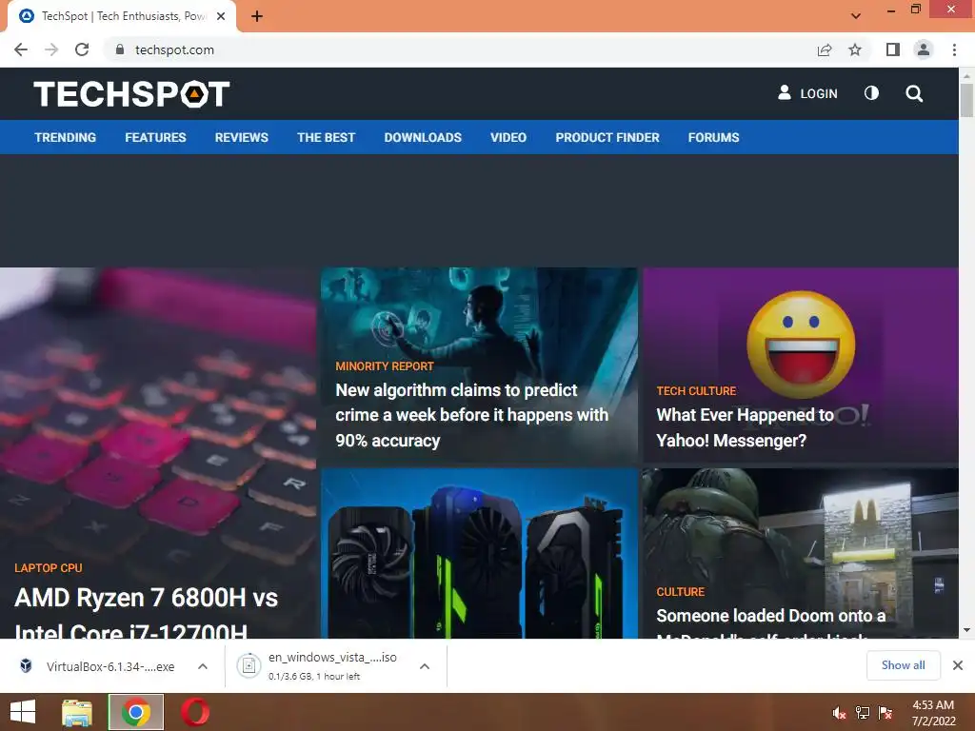This screenshot has width=975, height=731.
Task: Open File Explorer from the taskbar
Action: (x=77, y=712)
